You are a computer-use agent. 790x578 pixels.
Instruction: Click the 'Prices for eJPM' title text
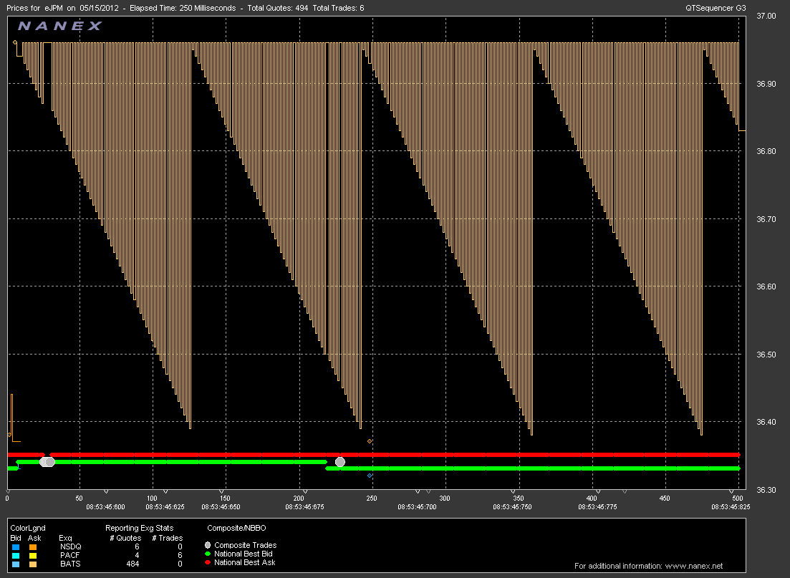(35, 8)
